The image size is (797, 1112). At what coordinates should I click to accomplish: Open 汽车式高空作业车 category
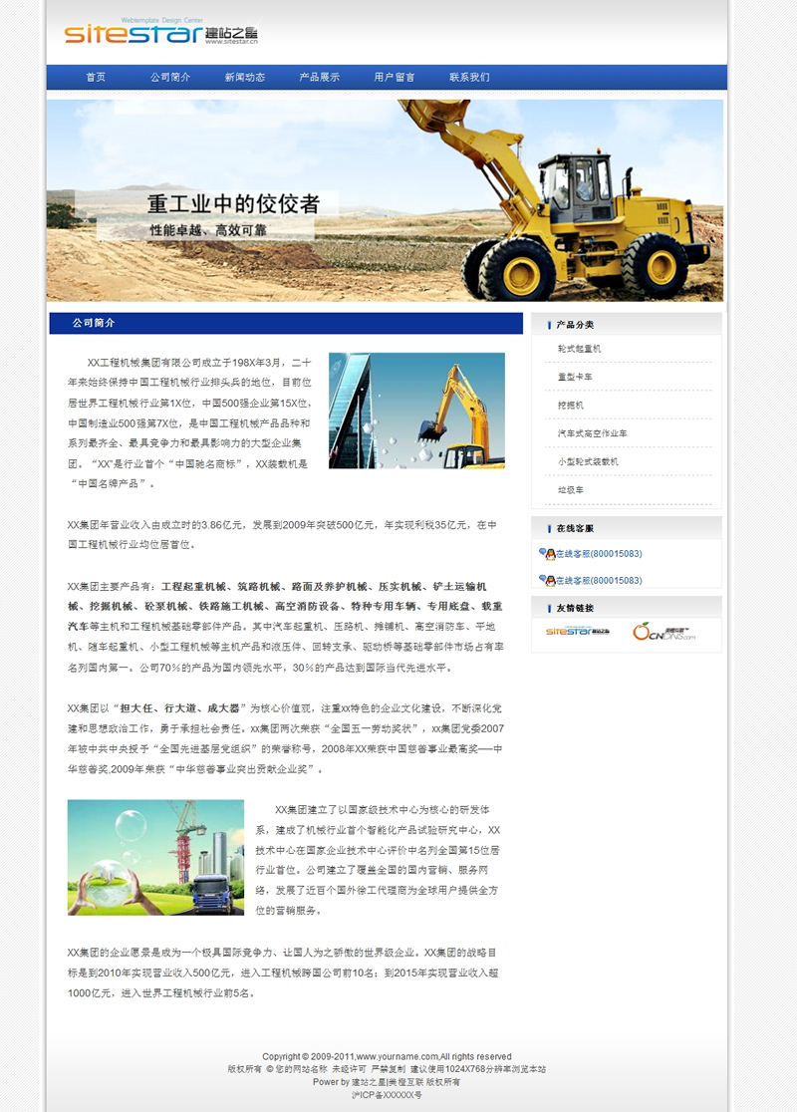(x=592, y=433)
